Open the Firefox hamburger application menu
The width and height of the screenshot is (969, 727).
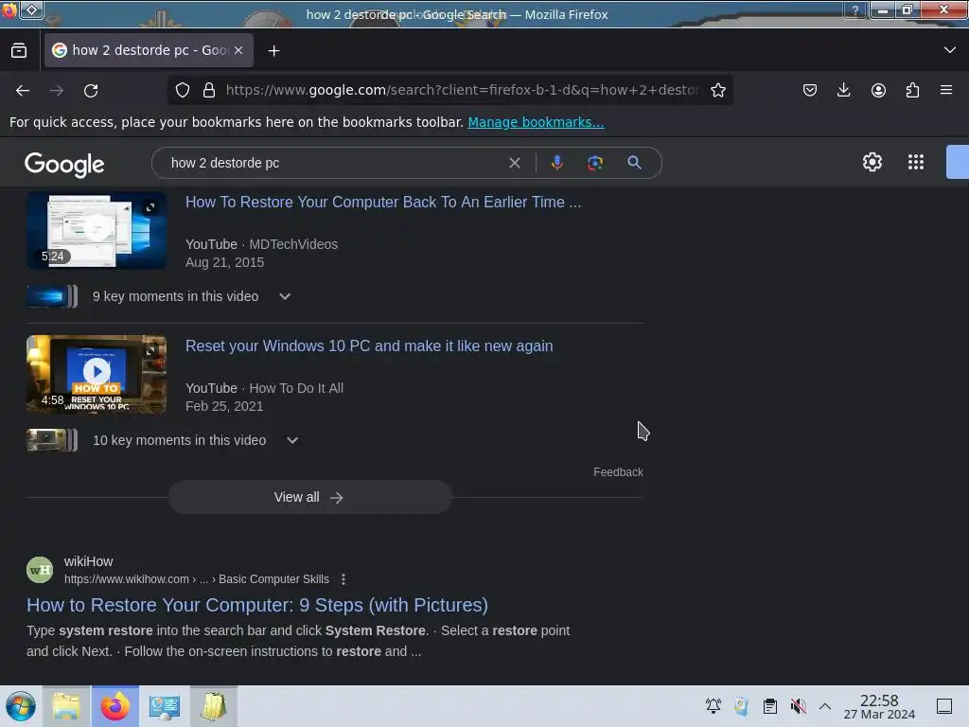click(x=945, y=90)
